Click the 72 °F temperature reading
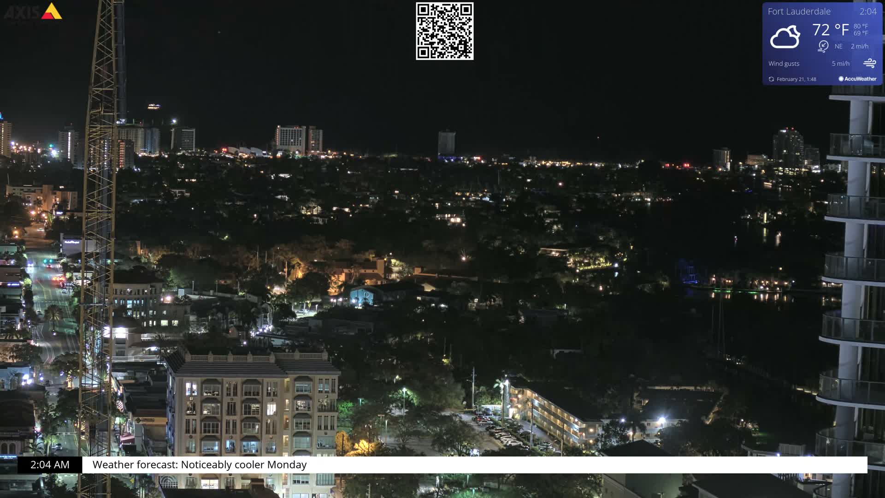The width and height of the screenshot is (885, 498). click(831, 30)
